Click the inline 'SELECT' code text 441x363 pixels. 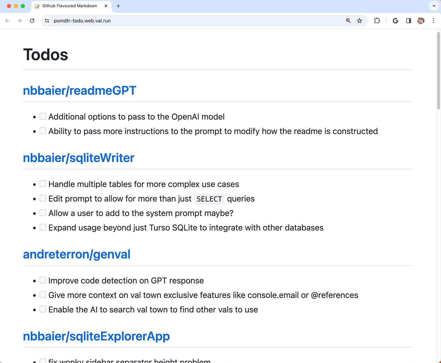coord(209,199)
